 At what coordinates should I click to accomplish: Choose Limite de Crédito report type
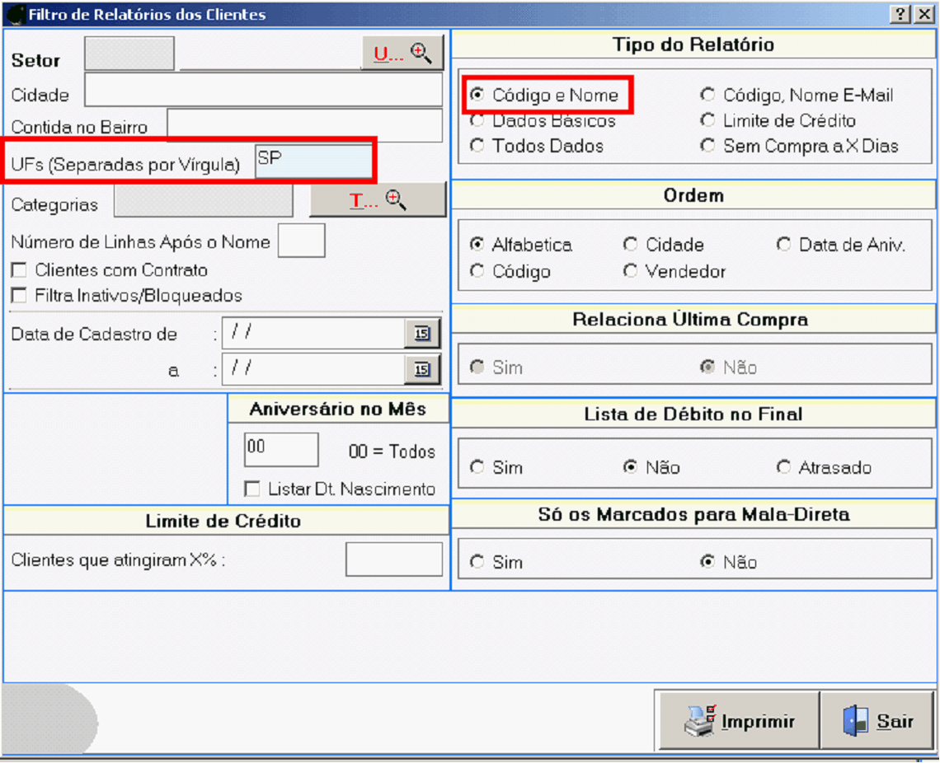coord(707,120)
